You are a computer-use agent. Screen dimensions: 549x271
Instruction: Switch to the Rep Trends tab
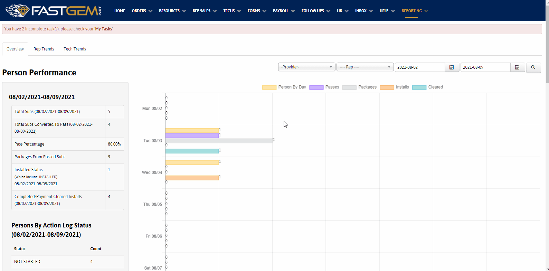tap(44, 49)
